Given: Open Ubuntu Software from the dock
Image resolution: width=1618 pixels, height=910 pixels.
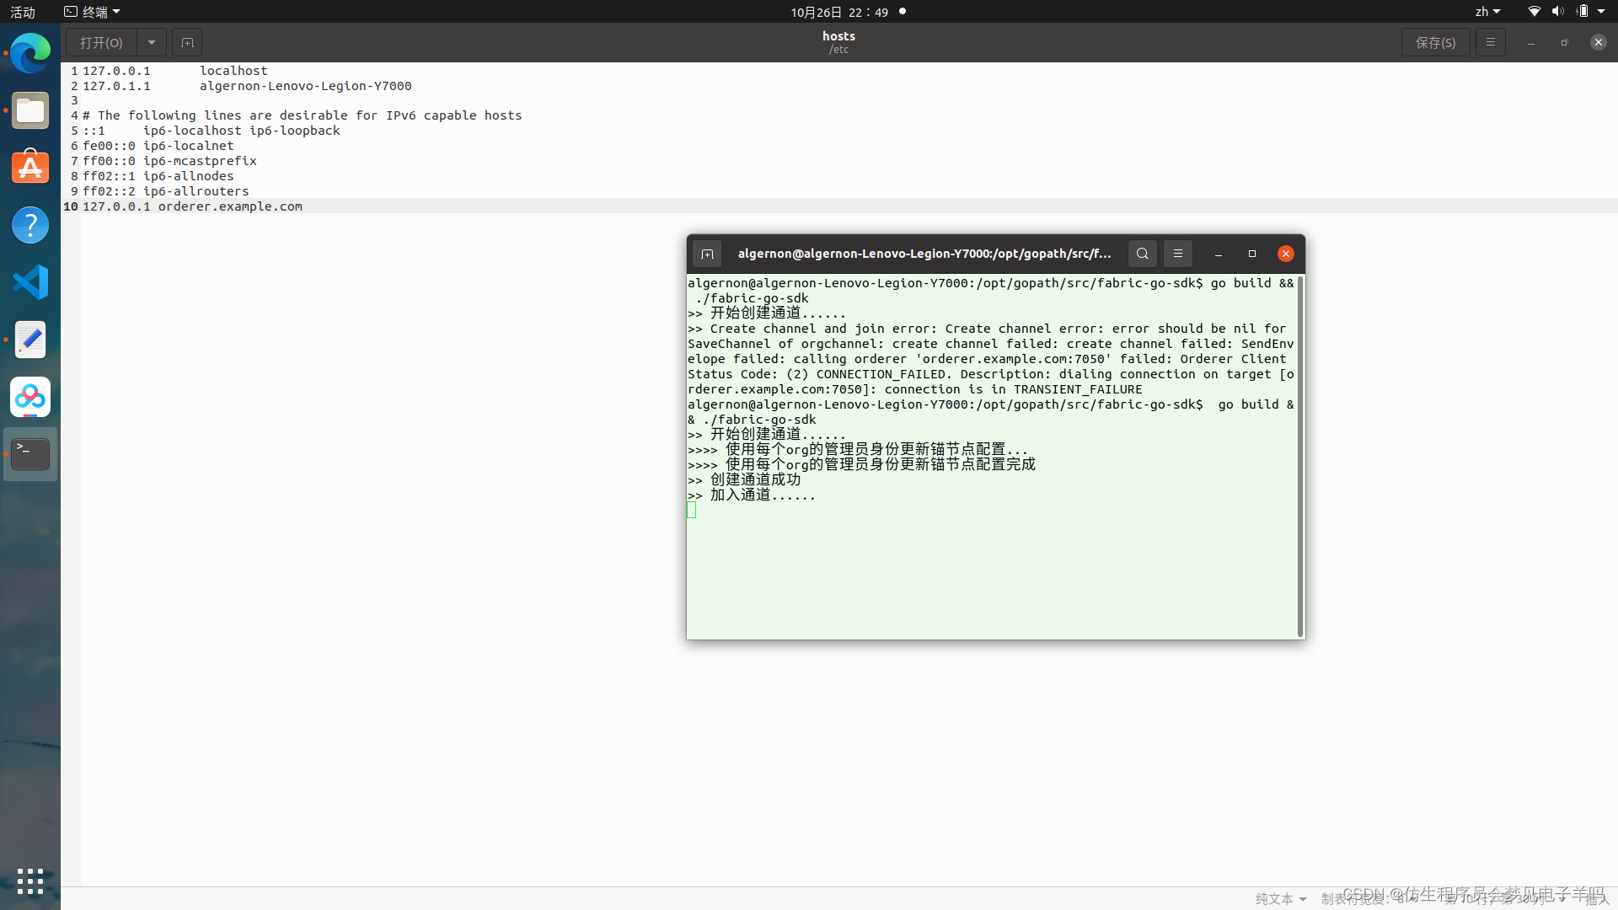Looking at the screenshot, I should tap(30, 168).
